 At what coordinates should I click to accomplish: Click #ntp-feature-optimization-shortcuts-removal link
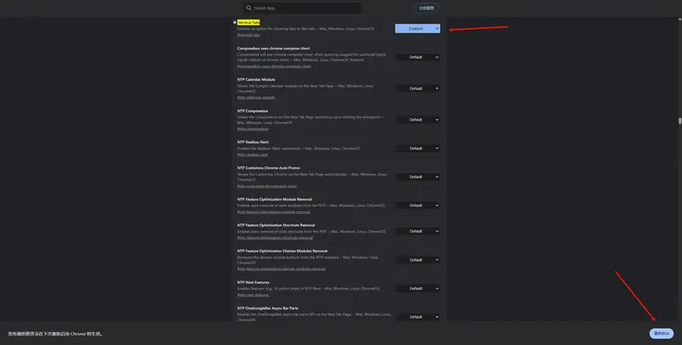click(x=275, y=238)
